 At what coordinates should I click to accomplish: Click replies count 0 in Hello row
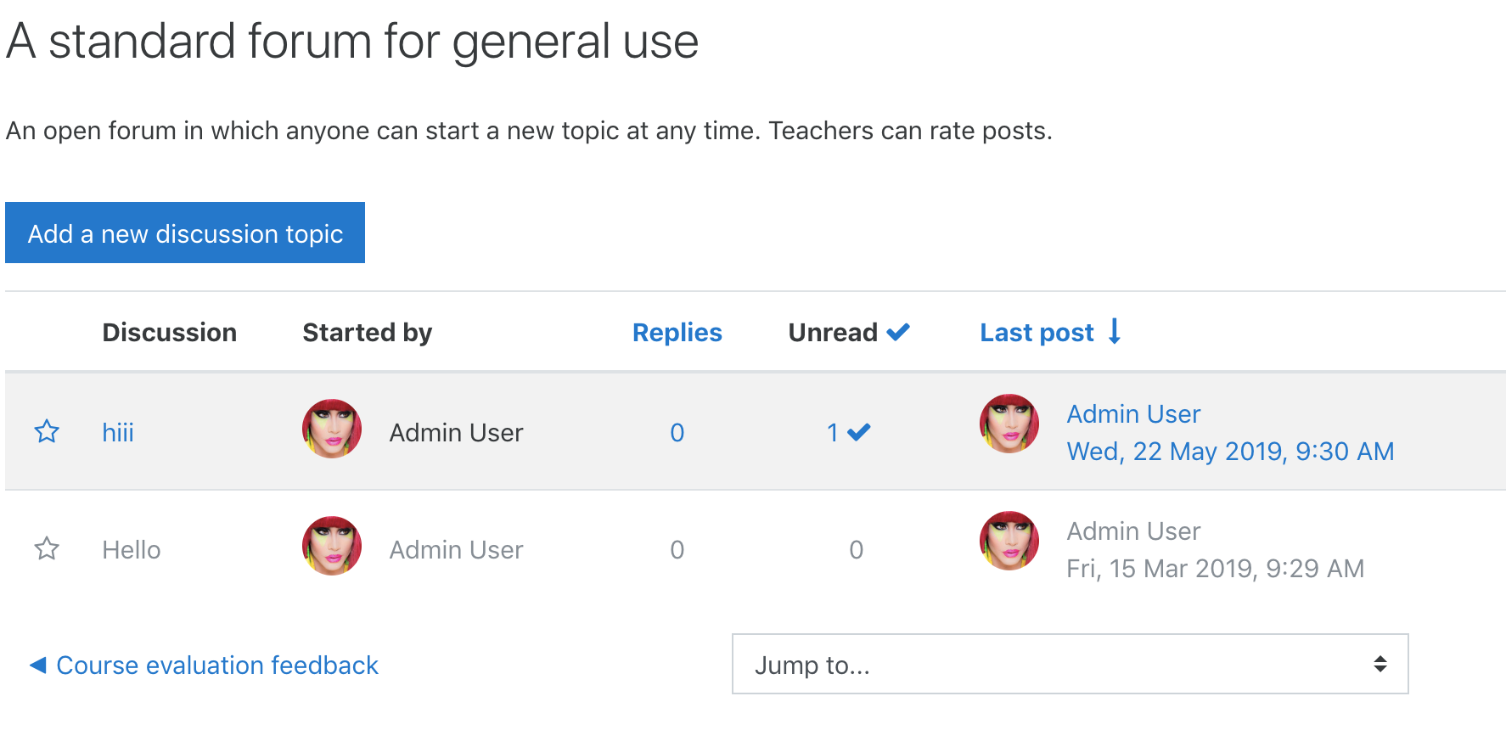point(677,550)
